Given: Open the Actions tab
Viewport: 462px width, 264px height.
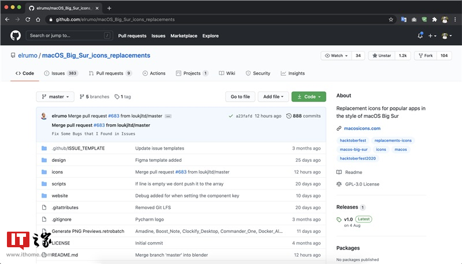Looking at the screenshot, I should 154,73.
